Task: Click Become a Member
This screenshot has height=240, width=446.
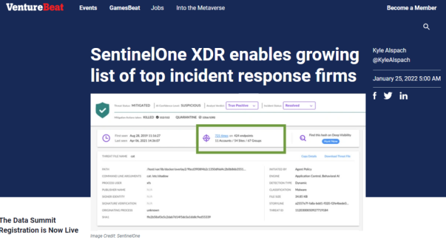Action: point(411,8)
